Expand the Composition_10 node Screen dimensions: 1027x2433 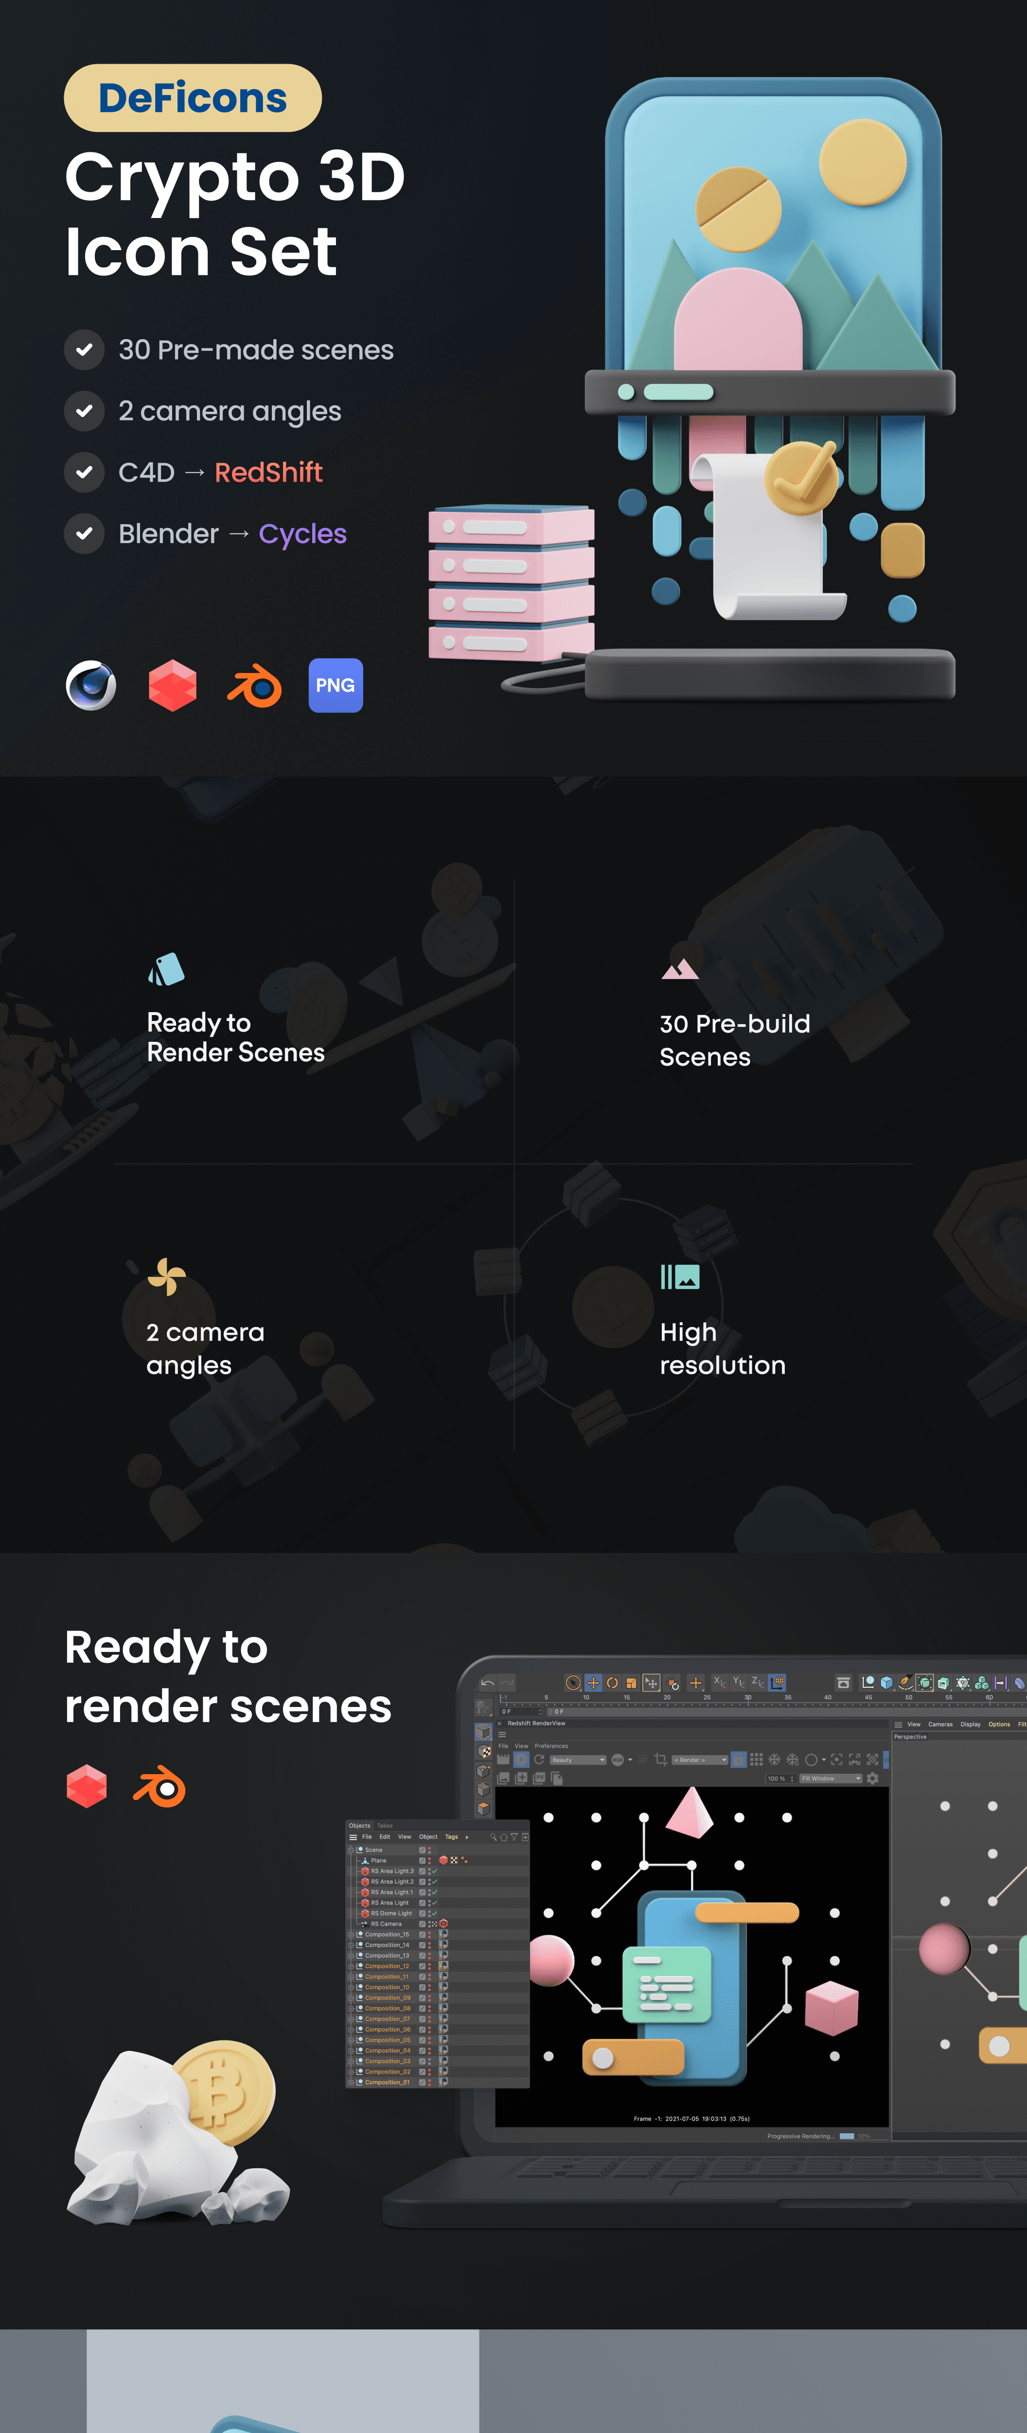[351, 1987]
